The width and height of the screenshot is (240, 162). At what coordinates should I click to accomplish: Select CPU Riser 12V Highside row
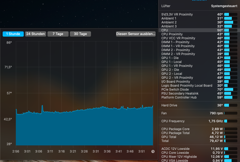tap(199, 157)
